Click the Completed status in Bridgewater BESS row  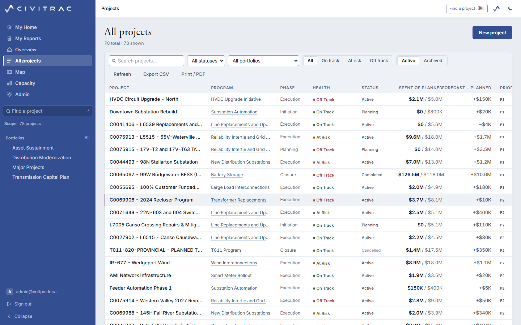(372, 175)
